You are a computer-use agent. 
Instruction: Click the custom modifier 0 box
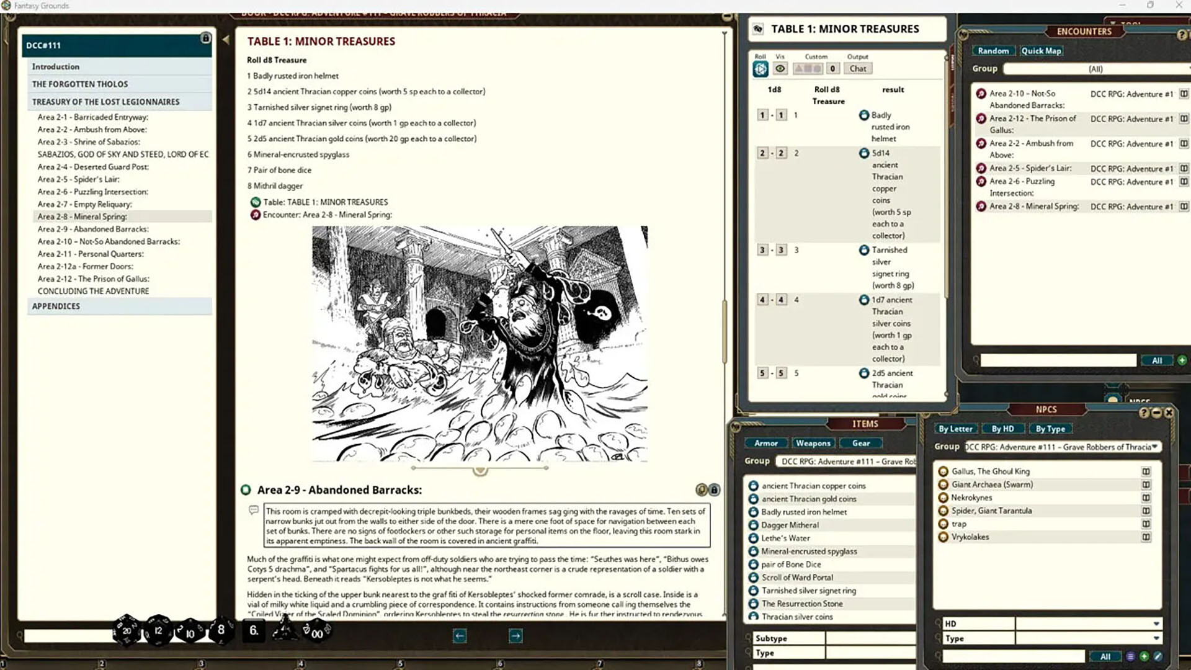pyautogui.click(x=832, y=69)
